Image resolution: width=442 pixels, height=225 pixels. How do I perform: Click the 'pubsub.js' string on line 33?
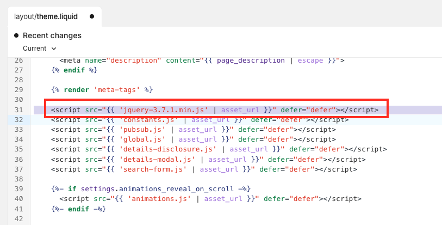[142, 130]
